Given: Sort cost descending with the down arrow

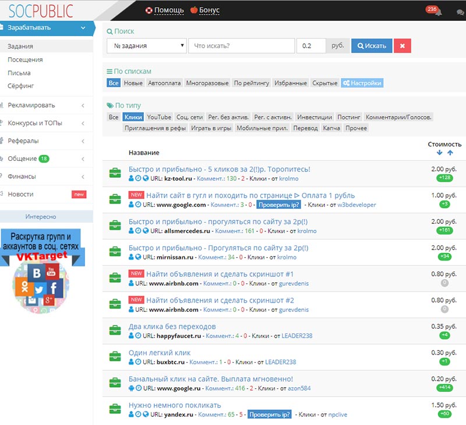Looking at the screenshot, I should pyautogui.click(x=439, y=153).
